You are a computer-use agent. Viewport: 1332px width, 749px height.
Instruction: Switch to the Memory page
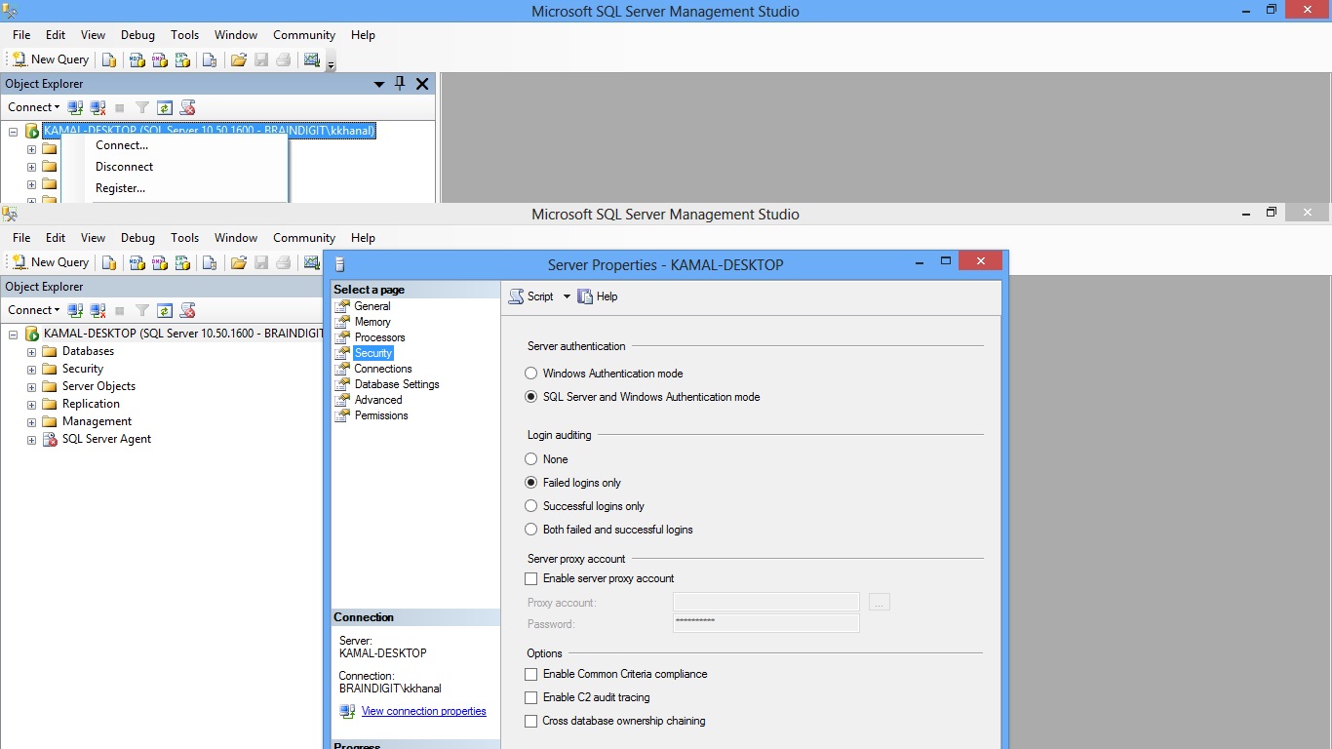pos(372,322)
